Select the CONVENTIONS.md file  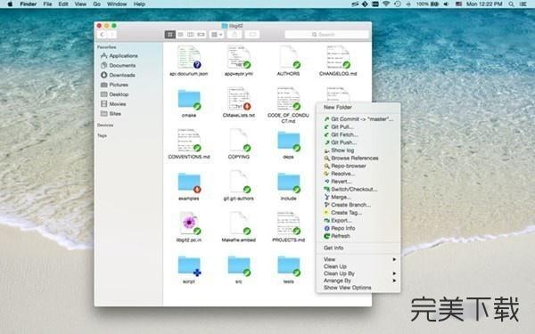point(189,141)
